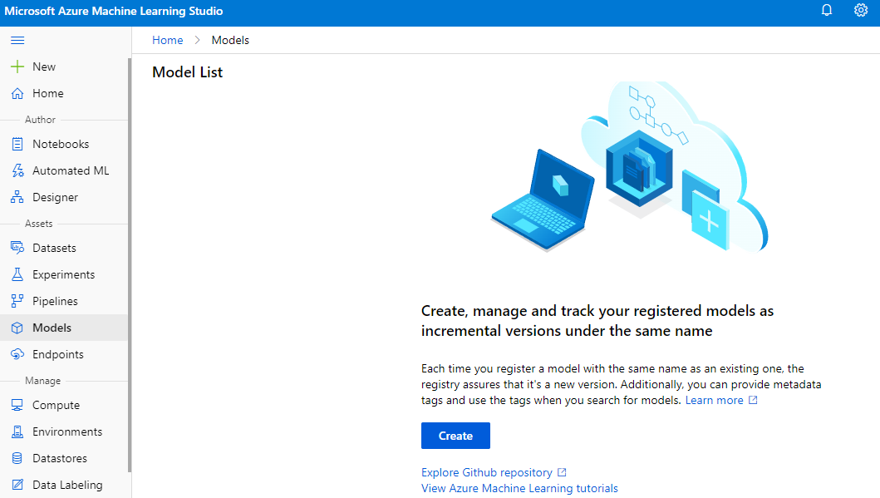This screenshot has width=880, height=498.
Task: Open Compute under Manage
Action: pos(55,405)
